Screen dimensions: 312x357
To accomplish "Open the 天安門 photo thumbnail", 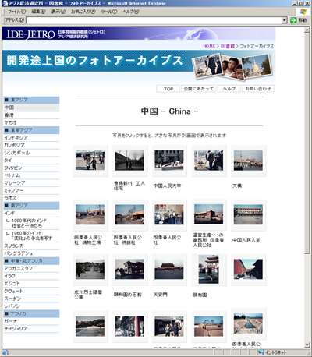I will pyautogui.click(x=169, y=270).
